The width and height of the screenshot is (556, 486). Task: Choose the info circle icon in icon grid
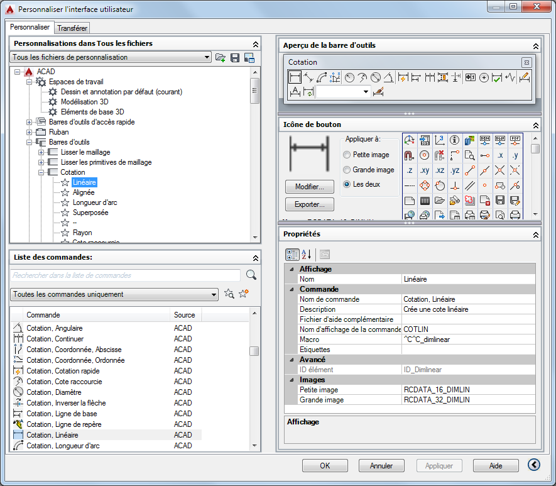[x=455, y=140]
